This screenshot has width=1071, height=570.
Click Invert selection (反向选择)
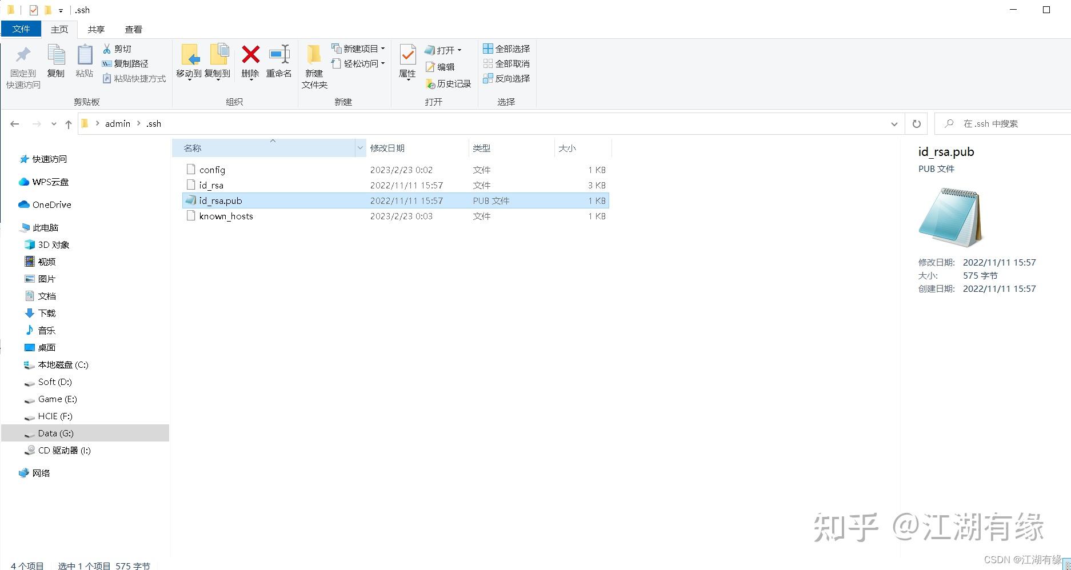506,78
